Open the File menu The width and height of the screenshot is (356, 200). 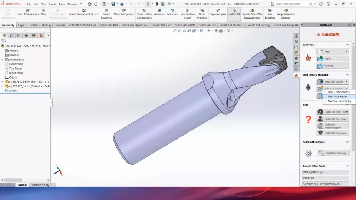[x=29, y=4]
